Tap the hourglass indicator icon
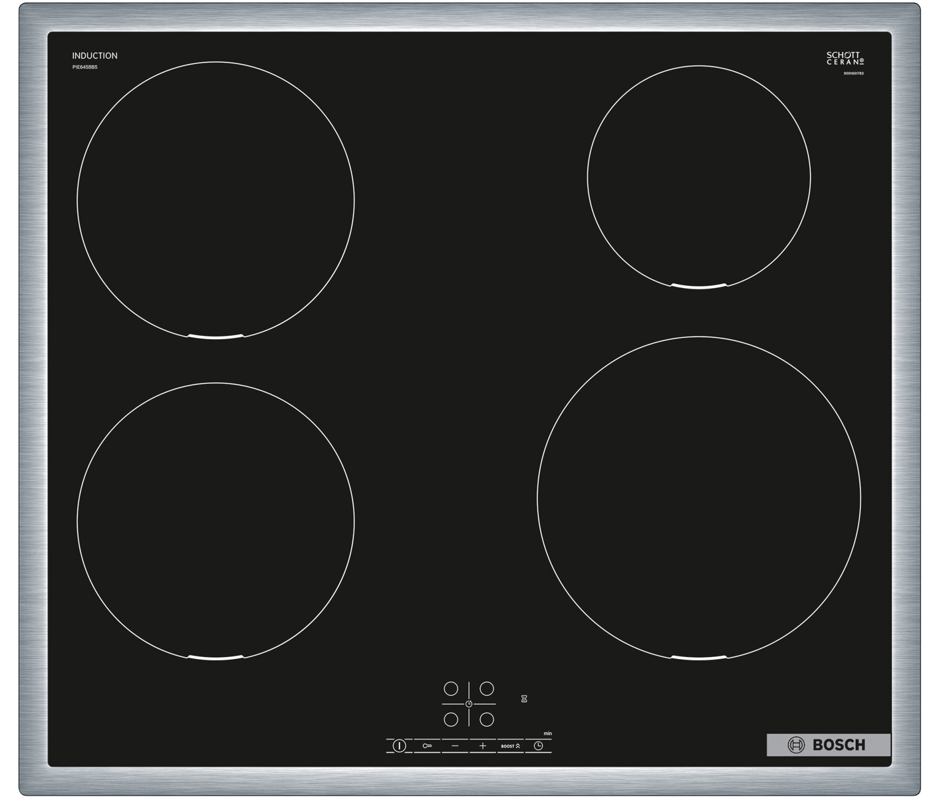Image resolution: width=939 pixels, height=798 pixels. click(524, 699)
